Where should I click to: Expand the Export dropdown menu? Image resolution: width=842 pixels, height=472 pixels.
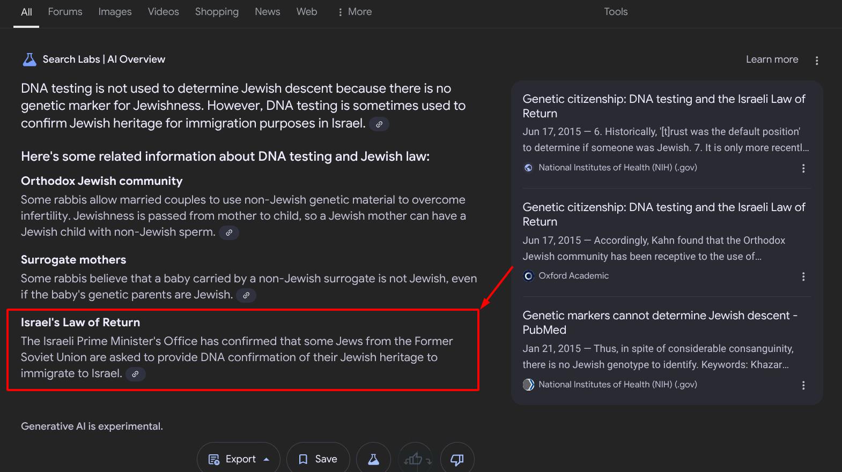[x=239, y=459]
